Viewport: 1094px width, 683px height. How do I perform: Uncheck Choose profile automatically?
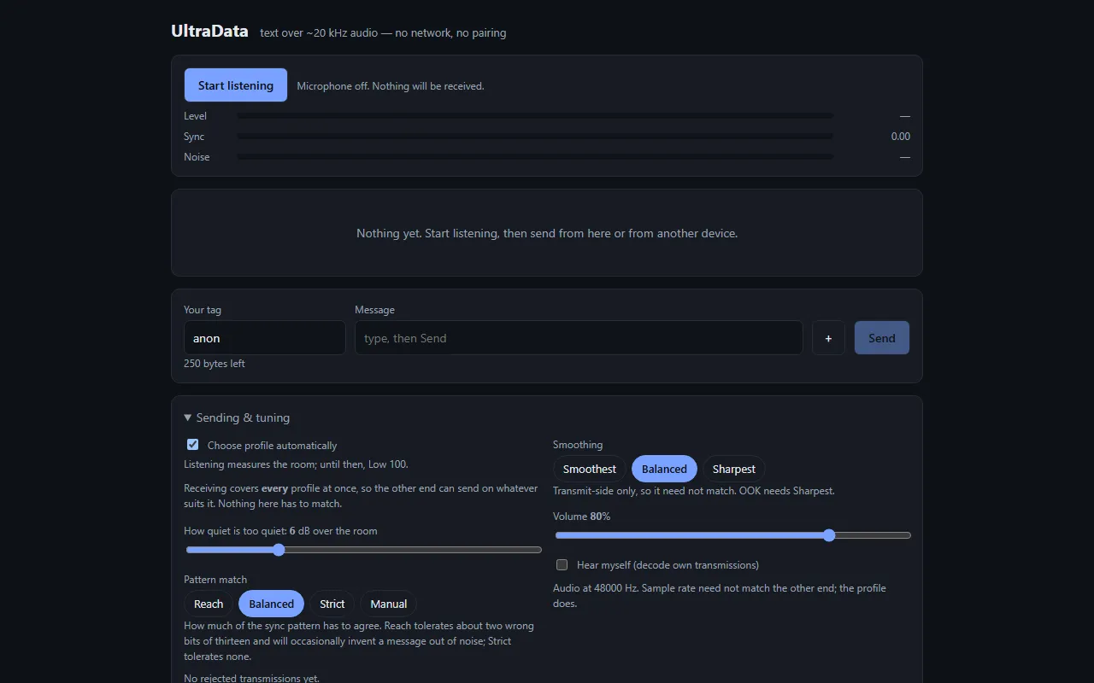pyautogui.click(x=193, y=445)
